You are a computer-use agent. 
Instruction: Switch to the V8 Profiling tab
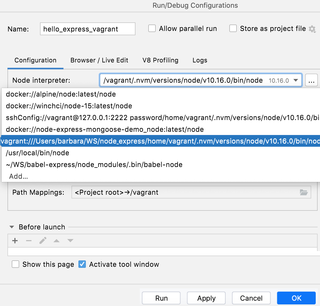160,60
